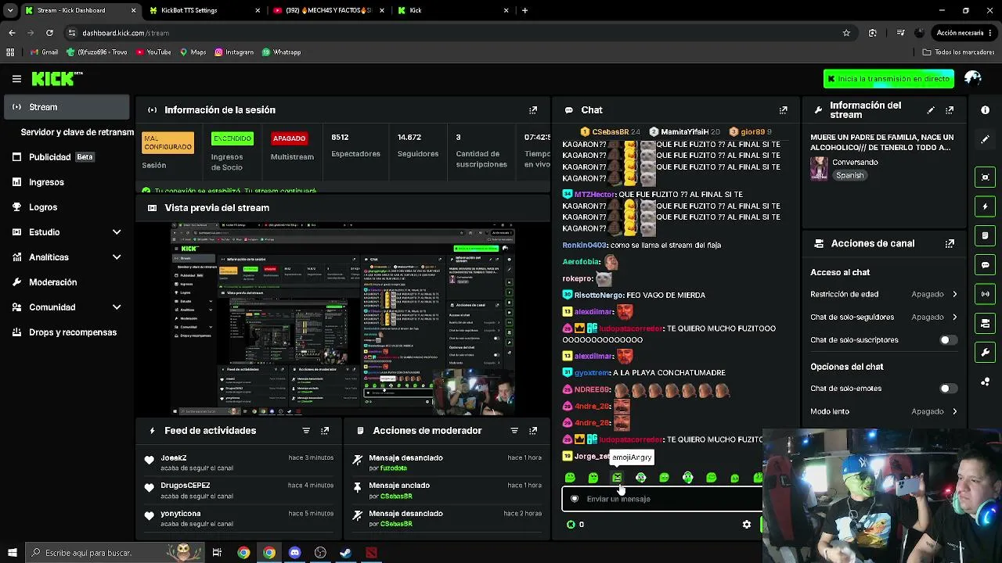1002x563 pixels.
Task: Open Logros sidebar item
Action: click(67, 207)
